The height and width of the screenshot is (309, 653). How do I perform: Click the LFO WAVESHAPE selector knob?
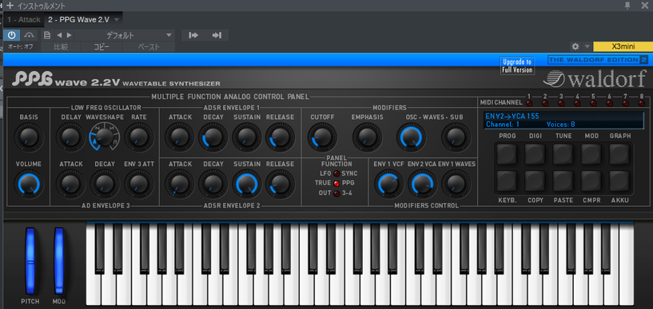pyautogui.click(x=104, y=137)
